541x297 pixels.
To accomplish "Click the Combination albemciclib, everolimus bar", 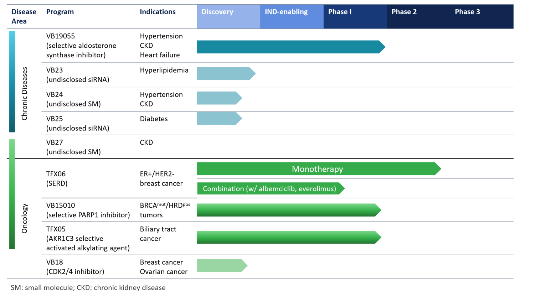I will coord(270,188).
